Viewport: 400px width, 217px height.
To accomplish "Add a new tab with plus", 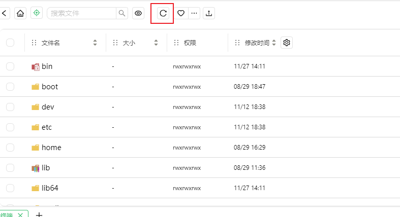I will (39, 214).
